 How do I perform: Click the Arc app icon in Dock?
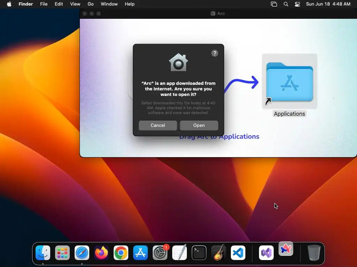coord(286,249)
